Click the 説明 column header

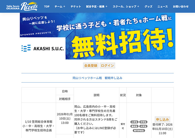pyautogui.click(x=97, y=95)
